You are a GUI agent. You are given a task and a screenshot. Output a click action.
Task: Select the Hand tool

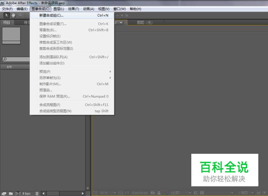coord(14,15)
